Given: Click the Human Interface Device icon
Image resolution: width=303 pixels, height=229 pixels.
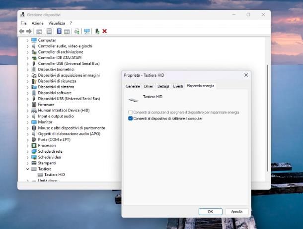Looking at the screenshot, I should (x=34, y=111).
